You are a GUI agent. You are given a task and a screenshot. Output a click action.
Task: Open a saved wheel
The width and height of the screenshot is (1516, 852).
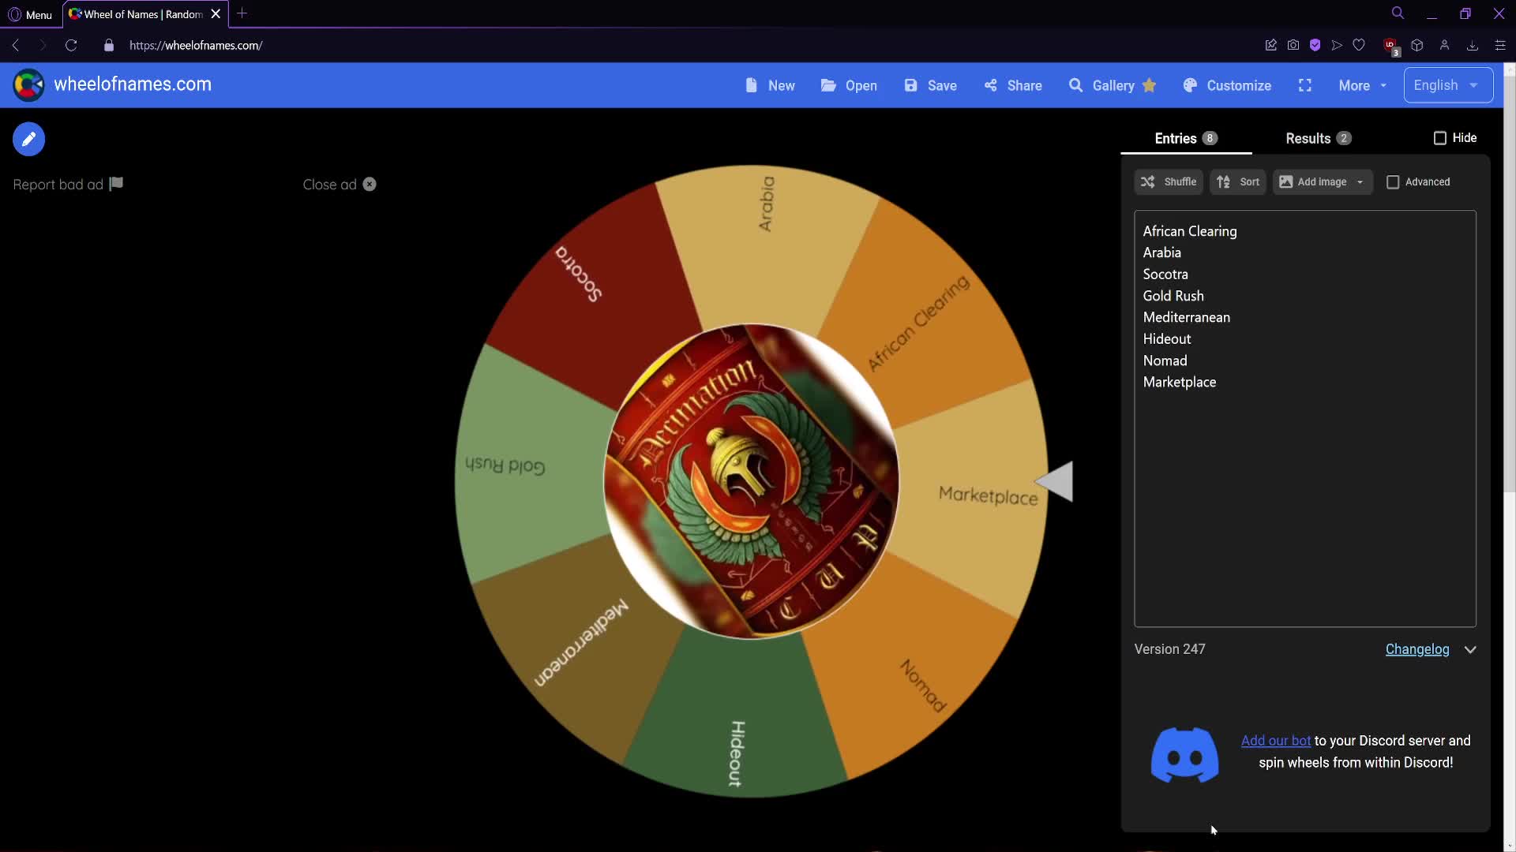tap(849, 85)
